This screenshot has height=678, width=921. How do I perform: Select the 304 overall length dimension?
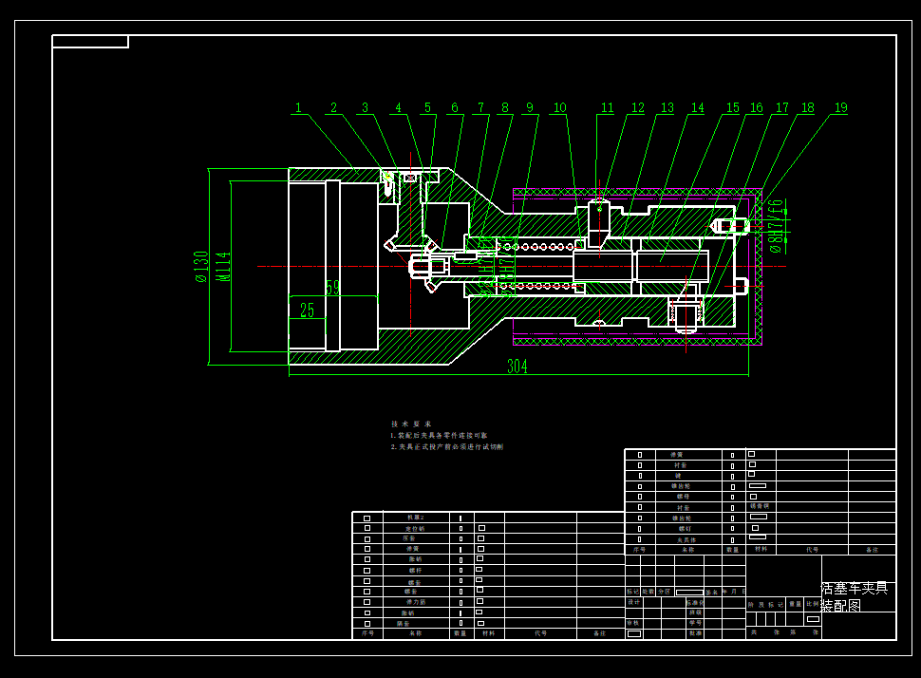[x=517, y=367]
